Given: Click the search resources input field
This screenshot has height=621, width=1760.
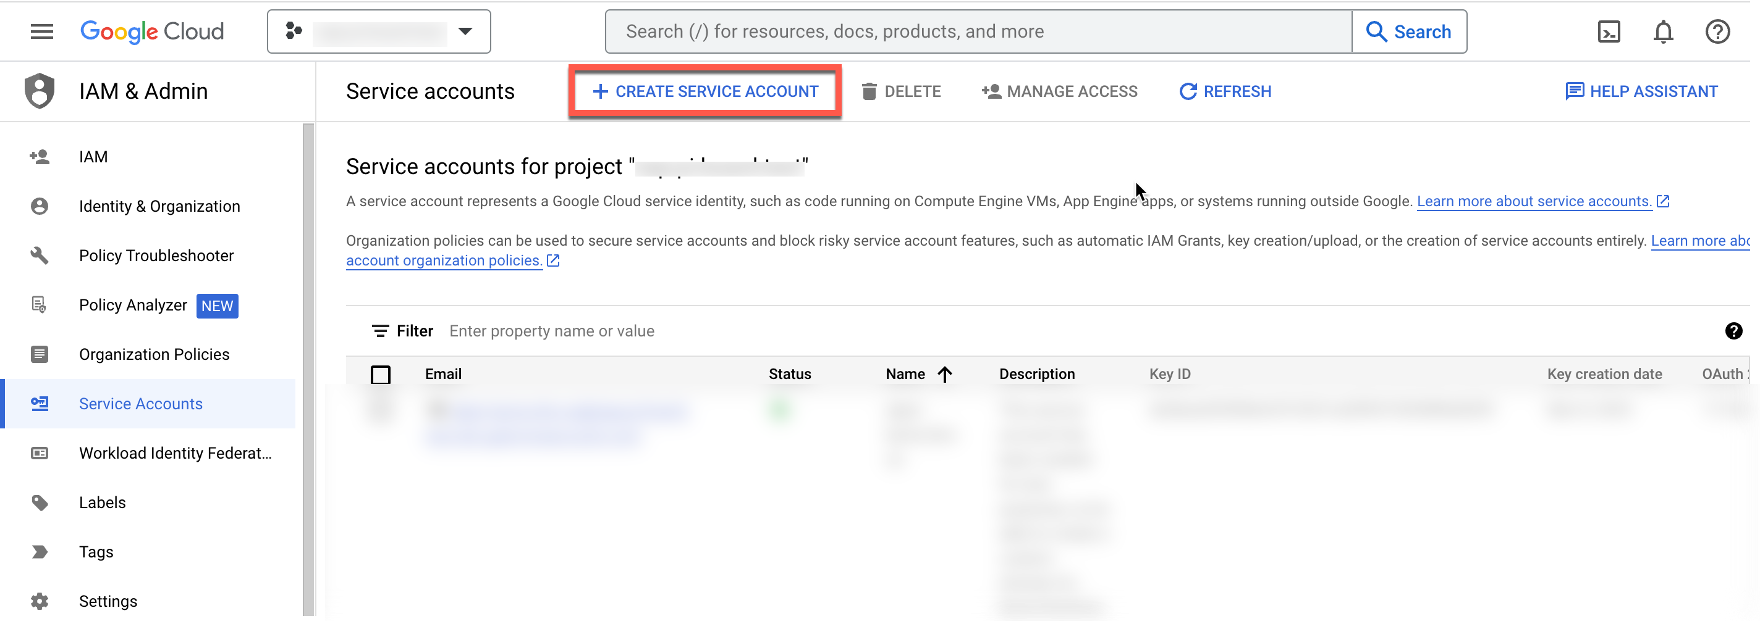Looking at the screenshot, I should click(x=978, y=31).
